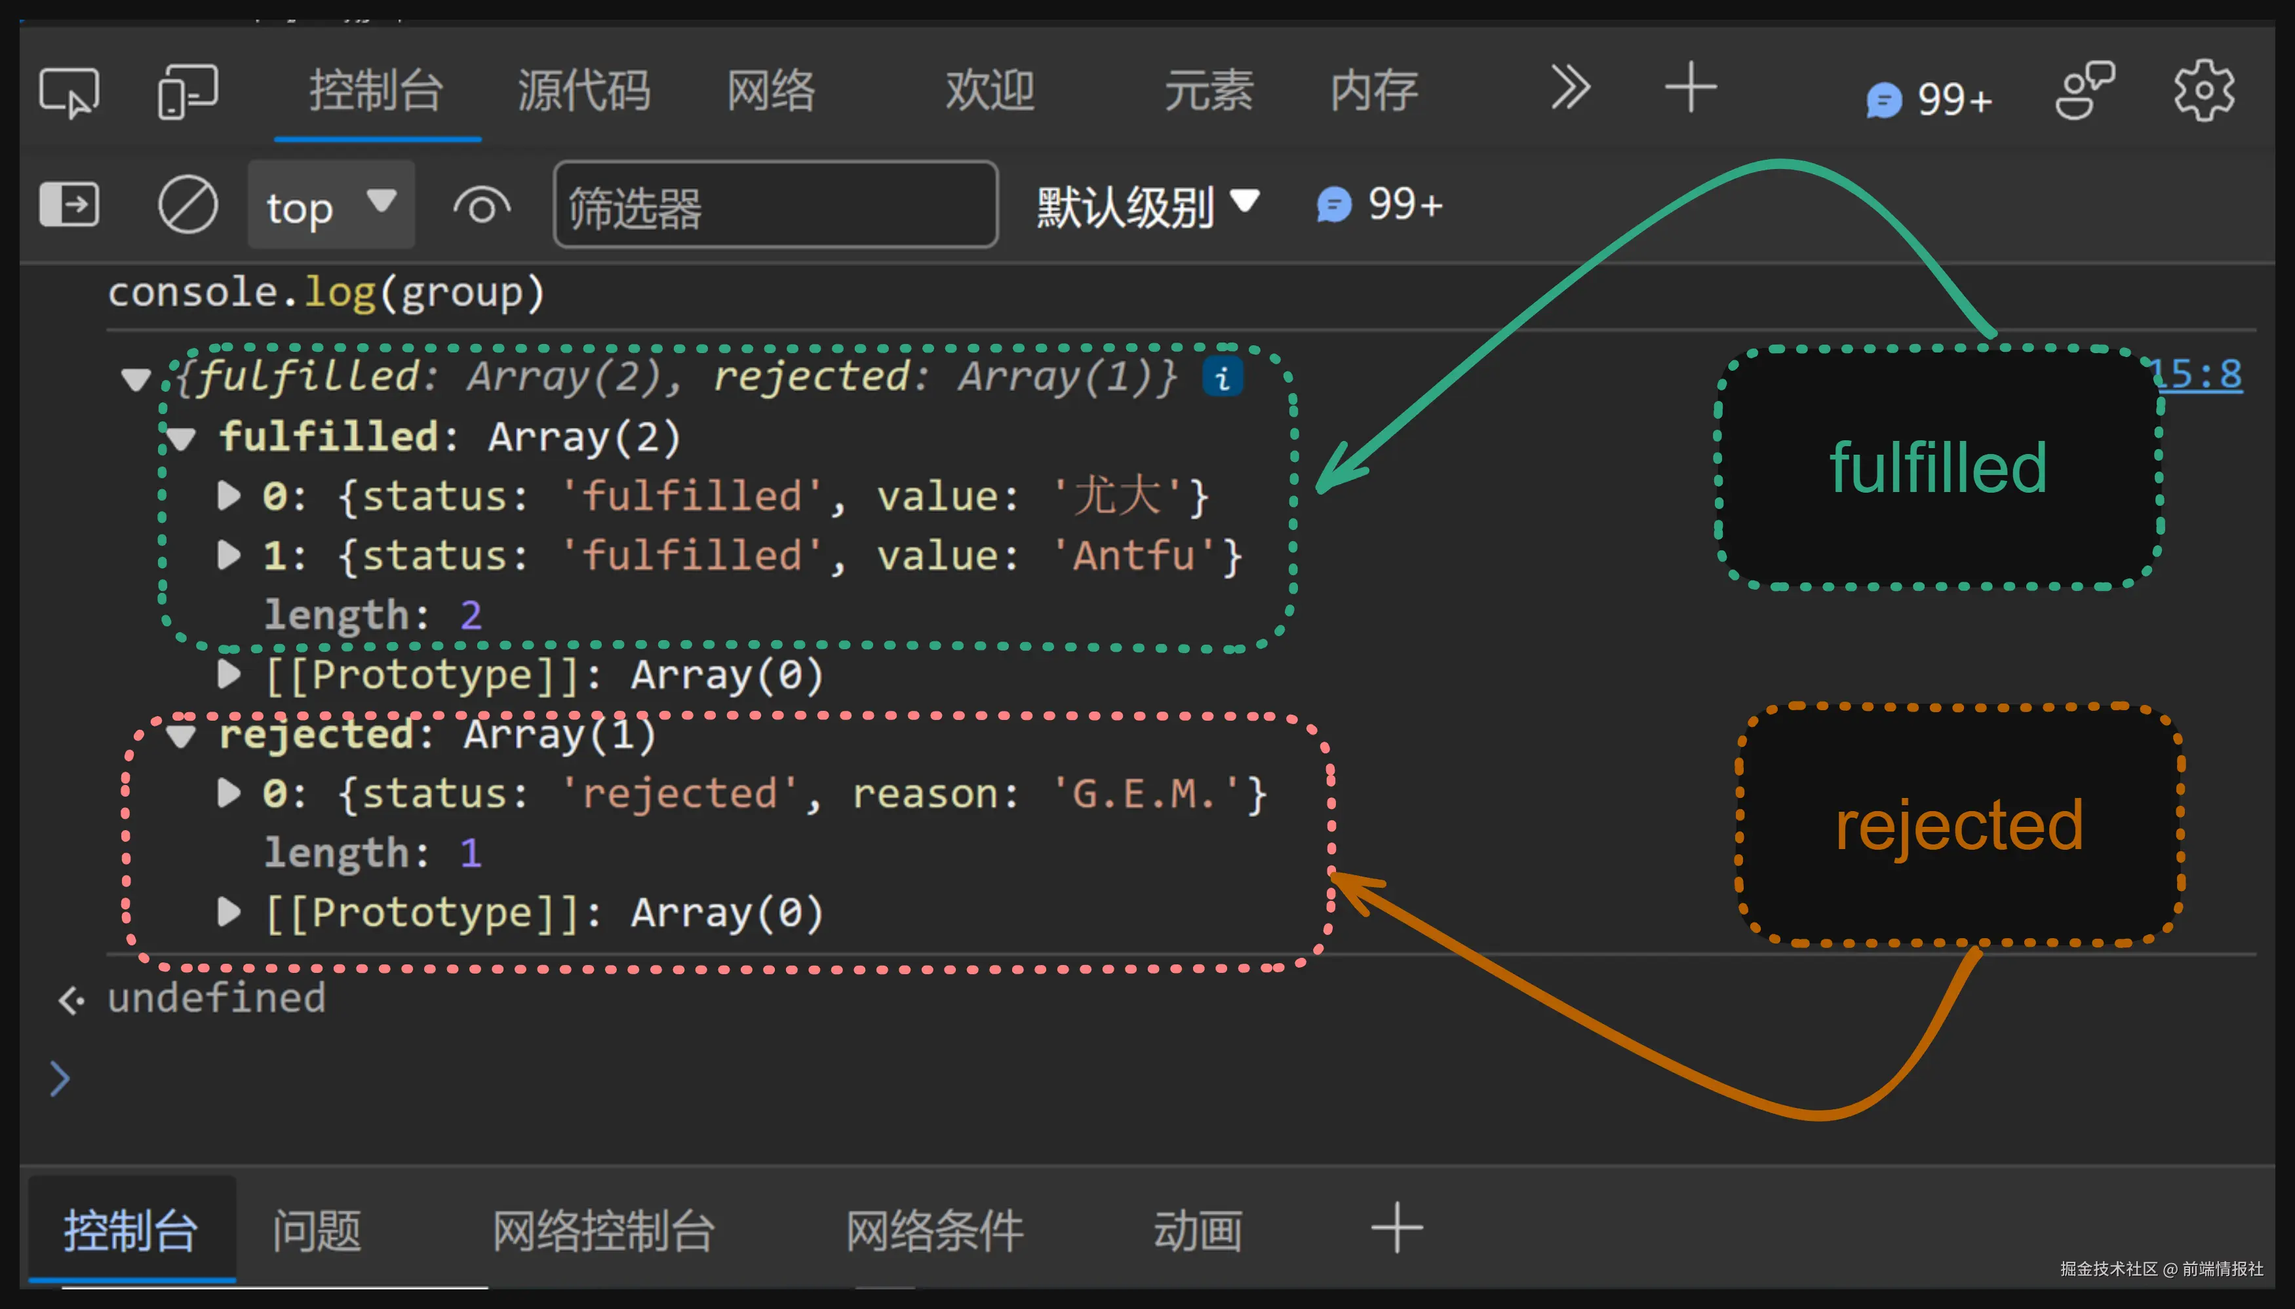Select the inspect element tool
The width and height of the screenshot is (2295, 1309).
pyautogui.click(x=69, y=91)
